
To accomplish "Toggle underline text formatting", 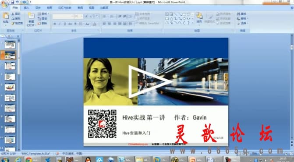I will pyautogui.click(x=65, y=24).
